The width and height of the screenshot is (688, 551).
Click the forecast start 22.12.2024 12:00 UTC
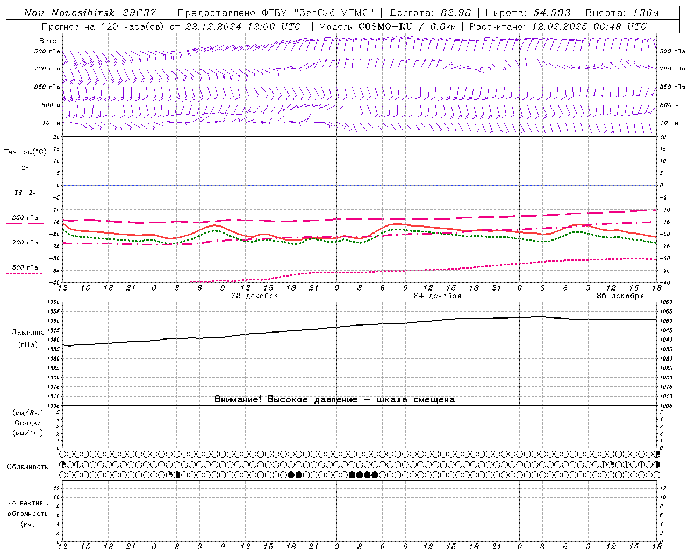[x=243, y=26]
